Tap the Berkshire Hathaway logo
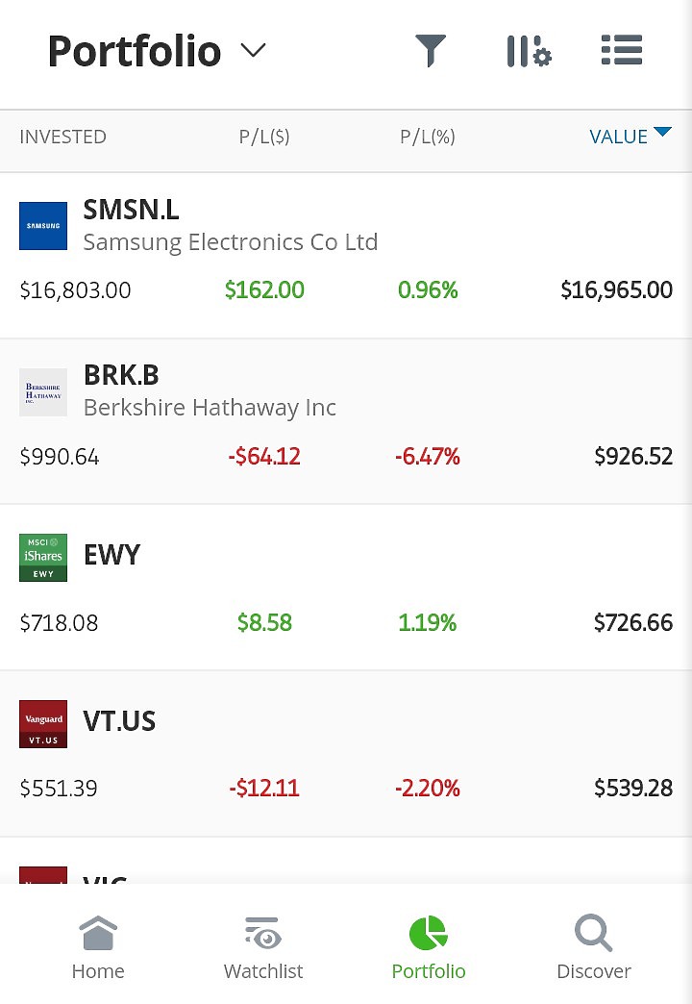Image resolution: width=692 pixels, height=1004 pixels. (43, 391)
